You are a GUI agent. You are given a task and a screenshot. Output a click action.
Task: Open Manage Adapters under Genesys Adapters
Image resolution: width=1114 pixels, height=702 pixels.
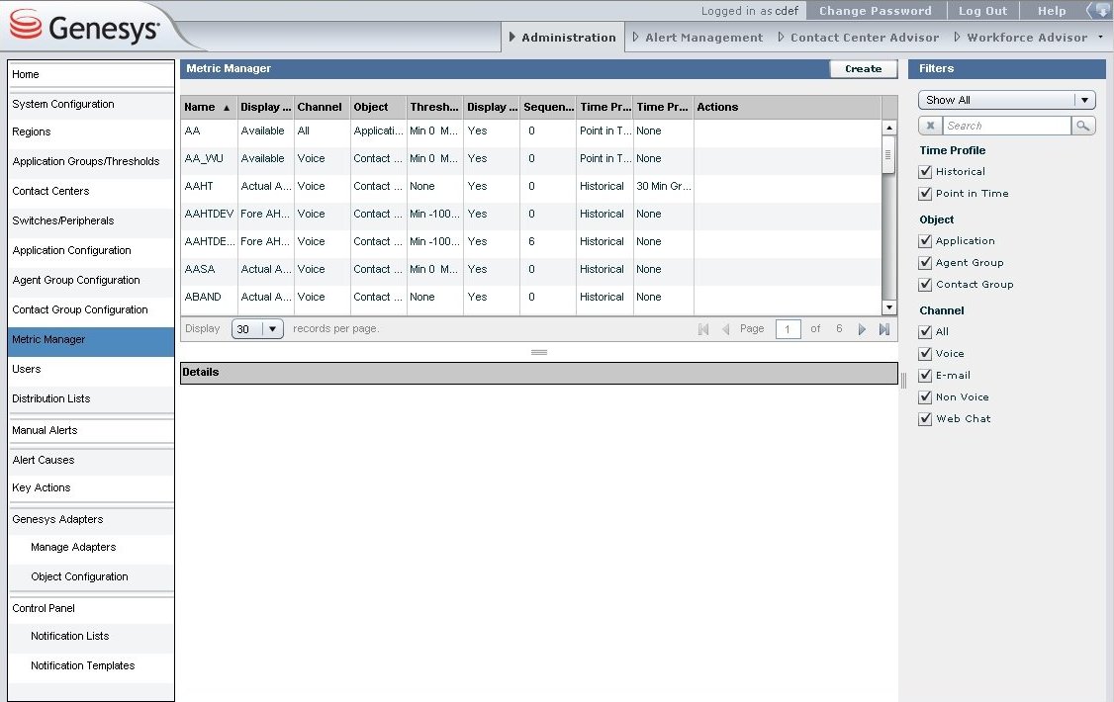coord(91,547)
